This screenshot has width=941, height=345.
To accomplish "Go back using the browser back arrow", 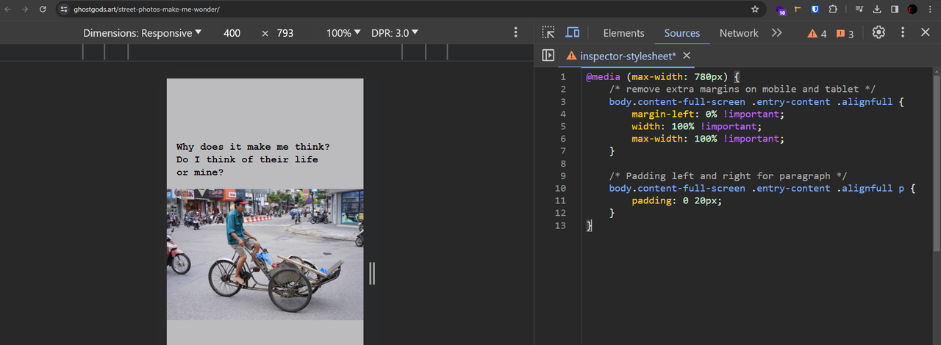I will [8, 9].
